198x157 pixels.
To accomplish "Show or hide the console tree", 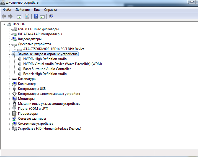I will 19,17.
